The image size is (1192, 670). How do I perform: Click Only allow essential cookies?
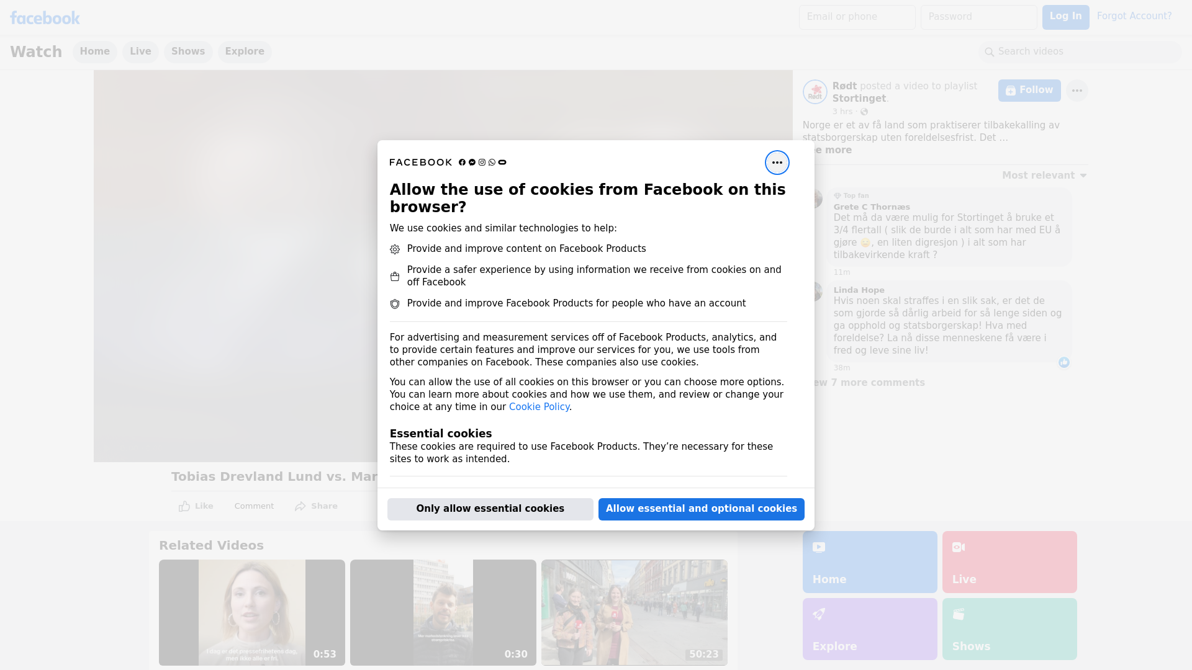[490, 509]
